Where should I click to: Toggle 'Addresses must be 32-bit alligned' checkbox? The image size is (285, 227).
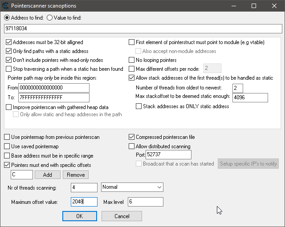click(x=9, y=43)
